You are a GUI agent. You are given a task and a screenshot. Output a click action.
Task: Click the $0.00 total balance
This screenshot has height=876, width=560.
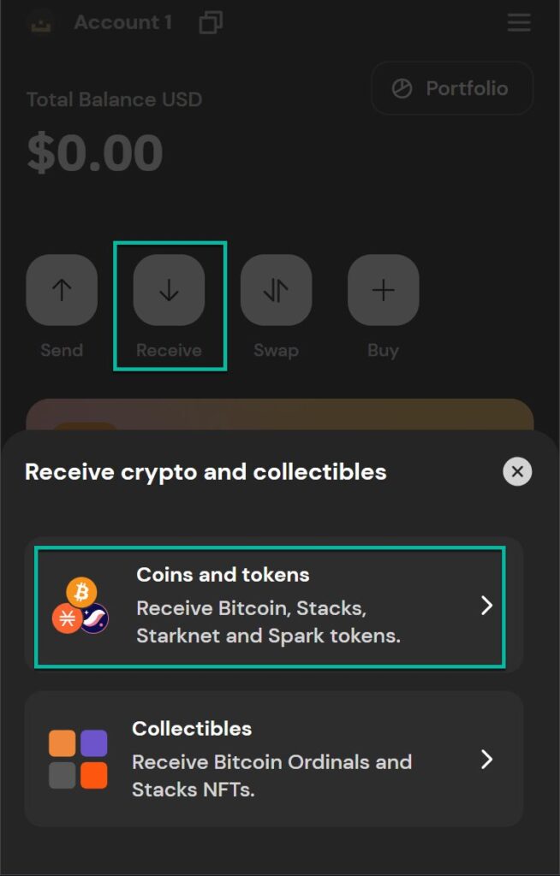click(94, 152)
